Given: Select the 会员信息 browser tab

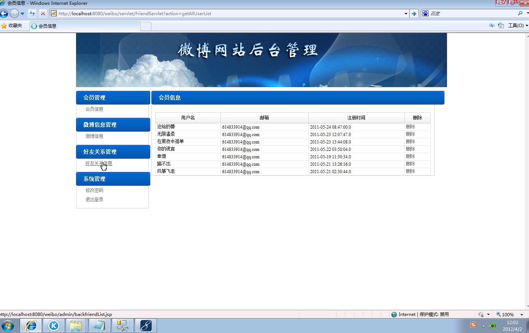Looking at the screenshot, I should pyautogui.click(x=85, y=26).
